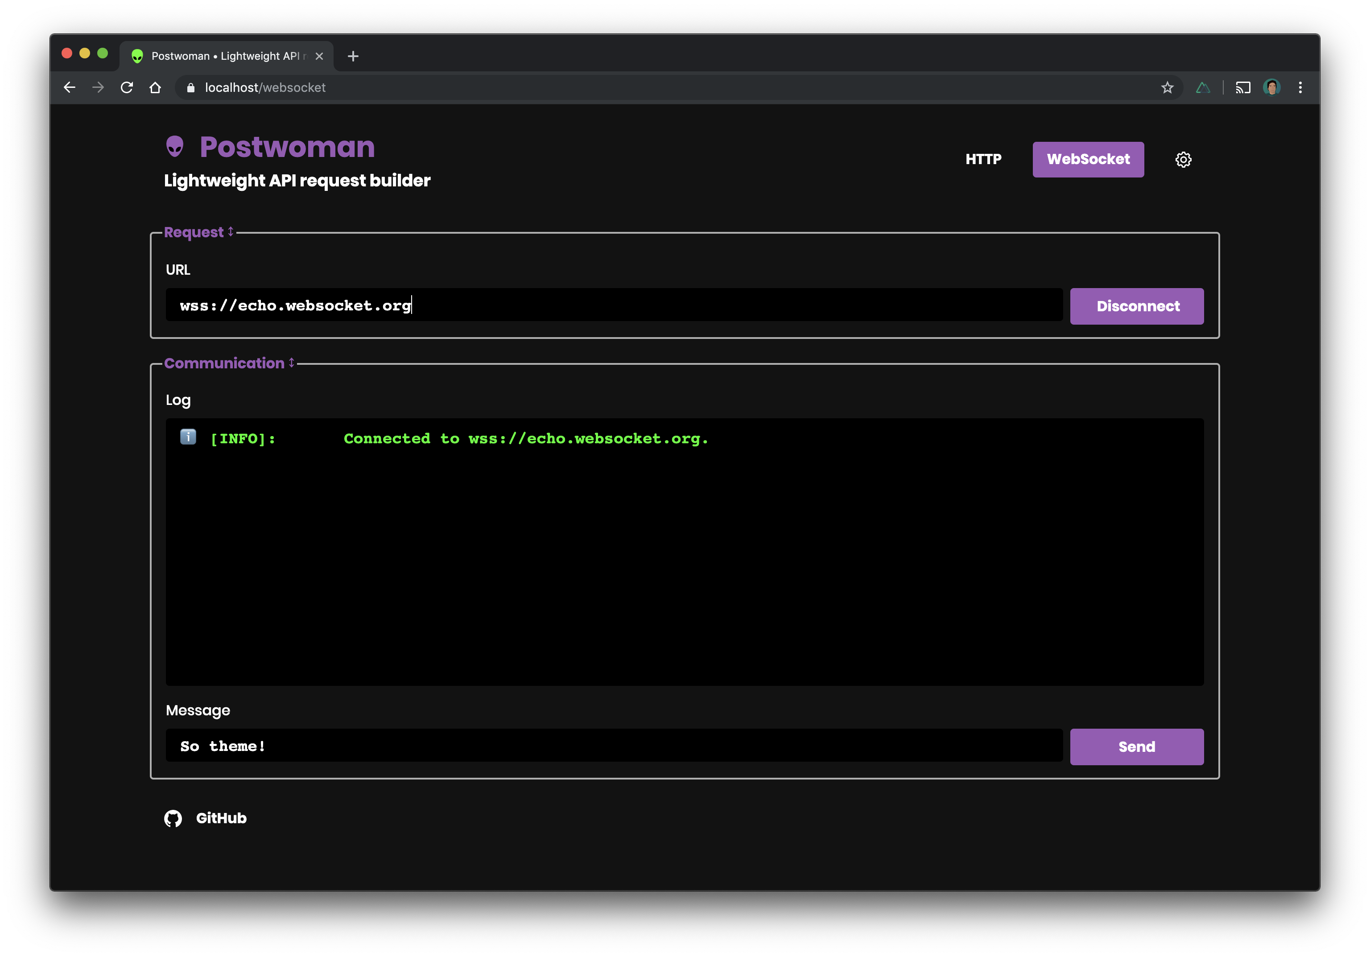Open a new browser tab
Image resolution: width=1370 pixels, height=957 pixels.
(x=353, y=56)
